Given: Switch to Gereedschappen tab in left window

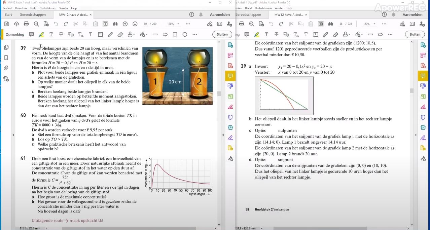Looking at the screenshot, I should [x=33, y=14].
